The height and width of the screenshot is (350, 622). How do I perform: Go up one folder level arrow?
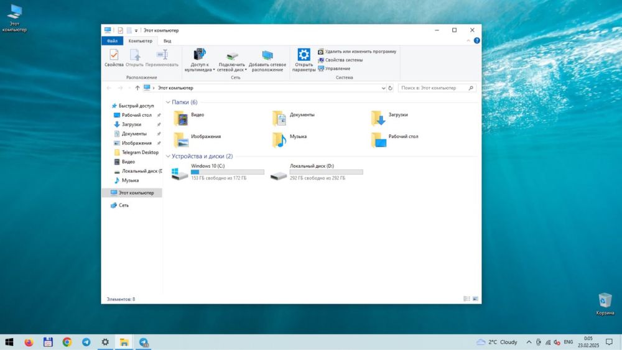coord(137,88)
